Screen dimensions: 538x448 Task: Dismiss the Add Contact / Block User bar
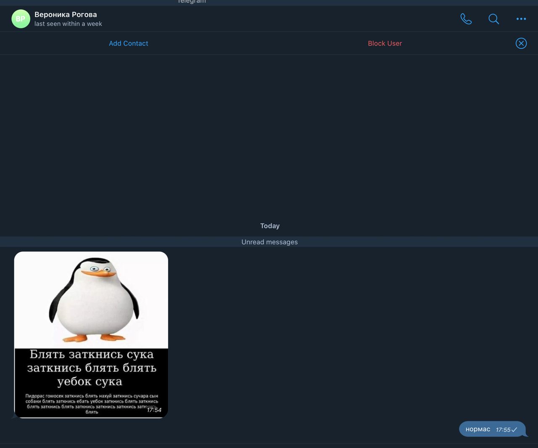[521, 43]
